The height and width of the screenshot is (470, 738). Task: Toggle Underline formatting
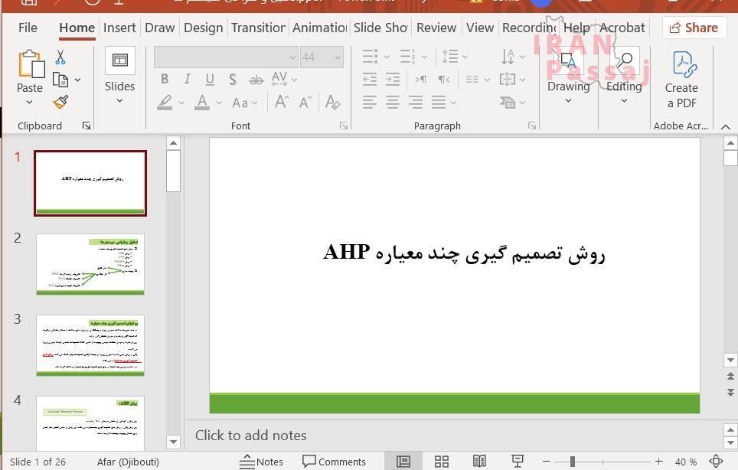point(210,80)
